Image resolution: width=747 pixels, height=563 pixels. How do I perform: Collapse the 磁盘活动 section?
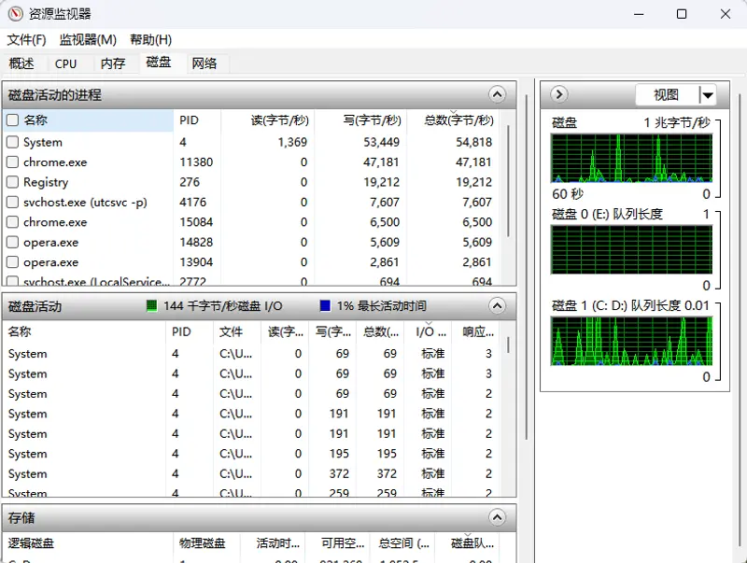pos(497,305)
